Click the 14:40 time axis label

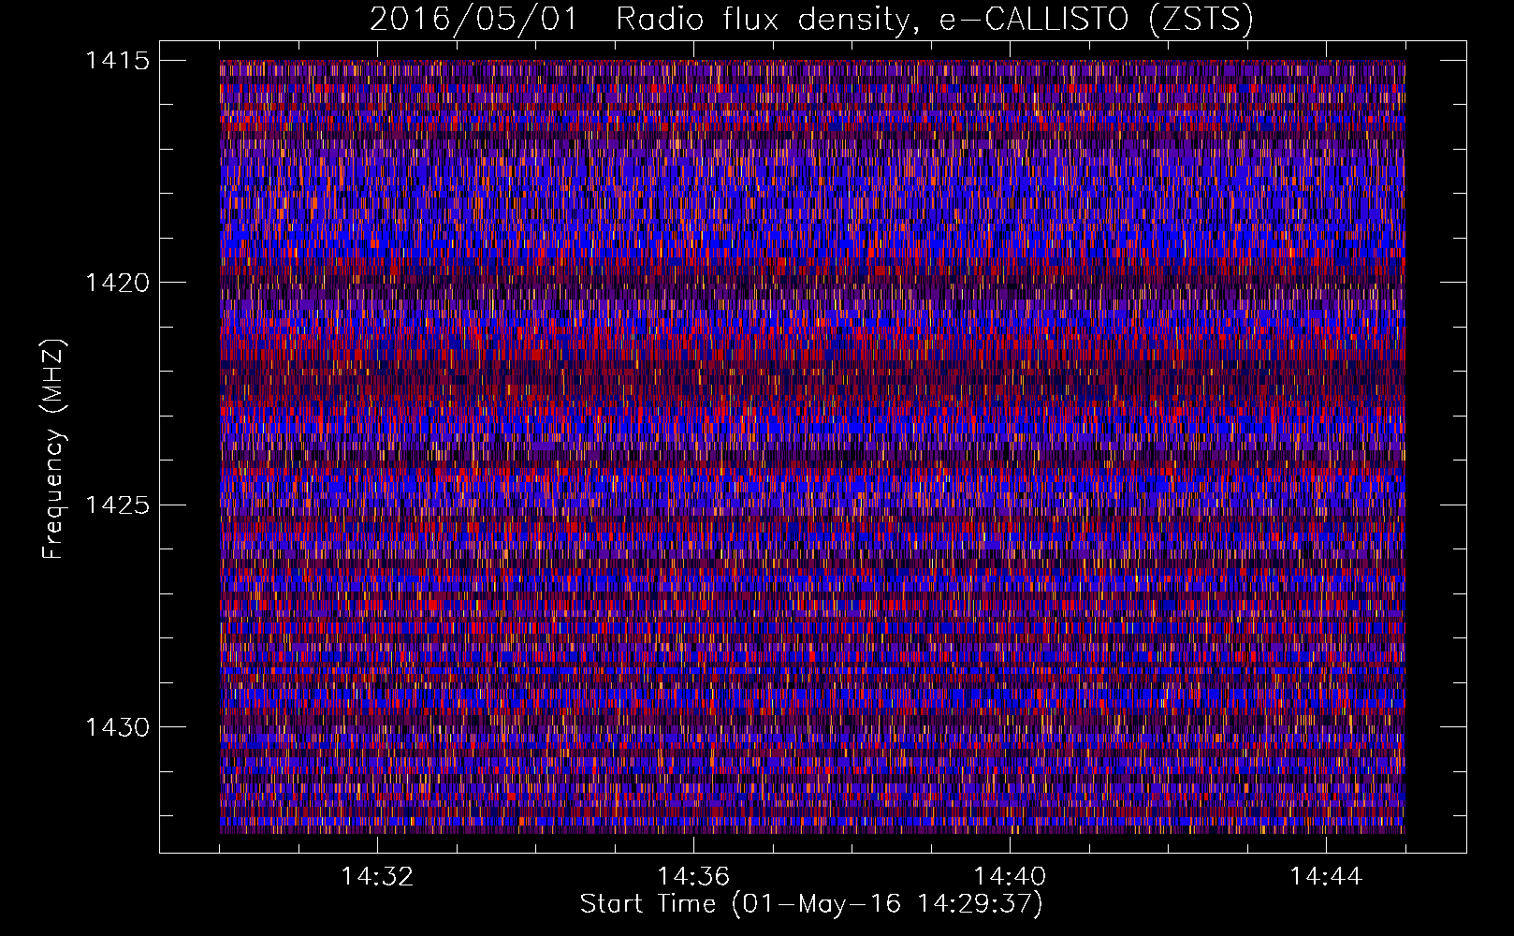[x=1010, y=877]
